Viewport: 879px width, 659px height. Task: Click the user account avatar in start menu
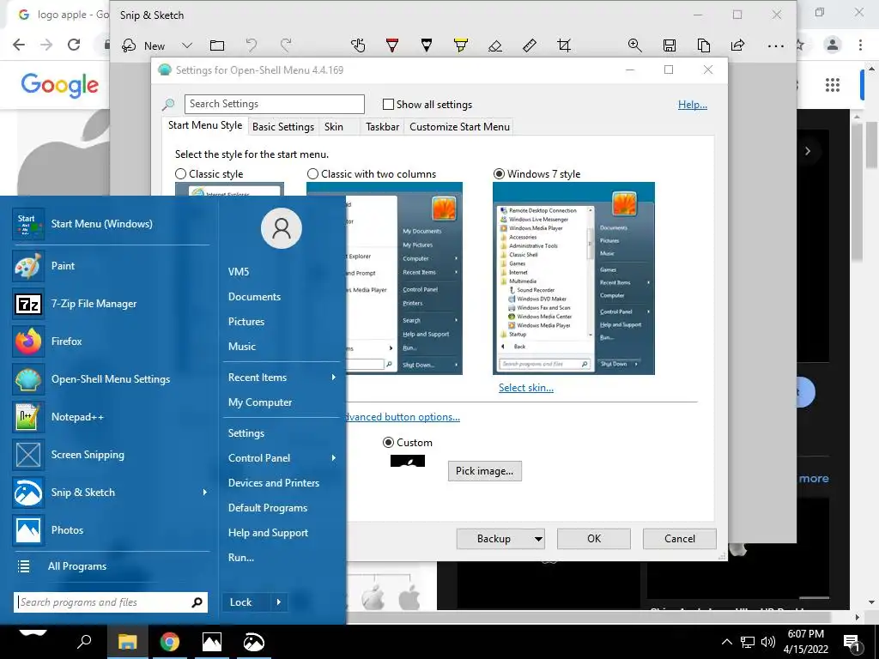[282, 228]
